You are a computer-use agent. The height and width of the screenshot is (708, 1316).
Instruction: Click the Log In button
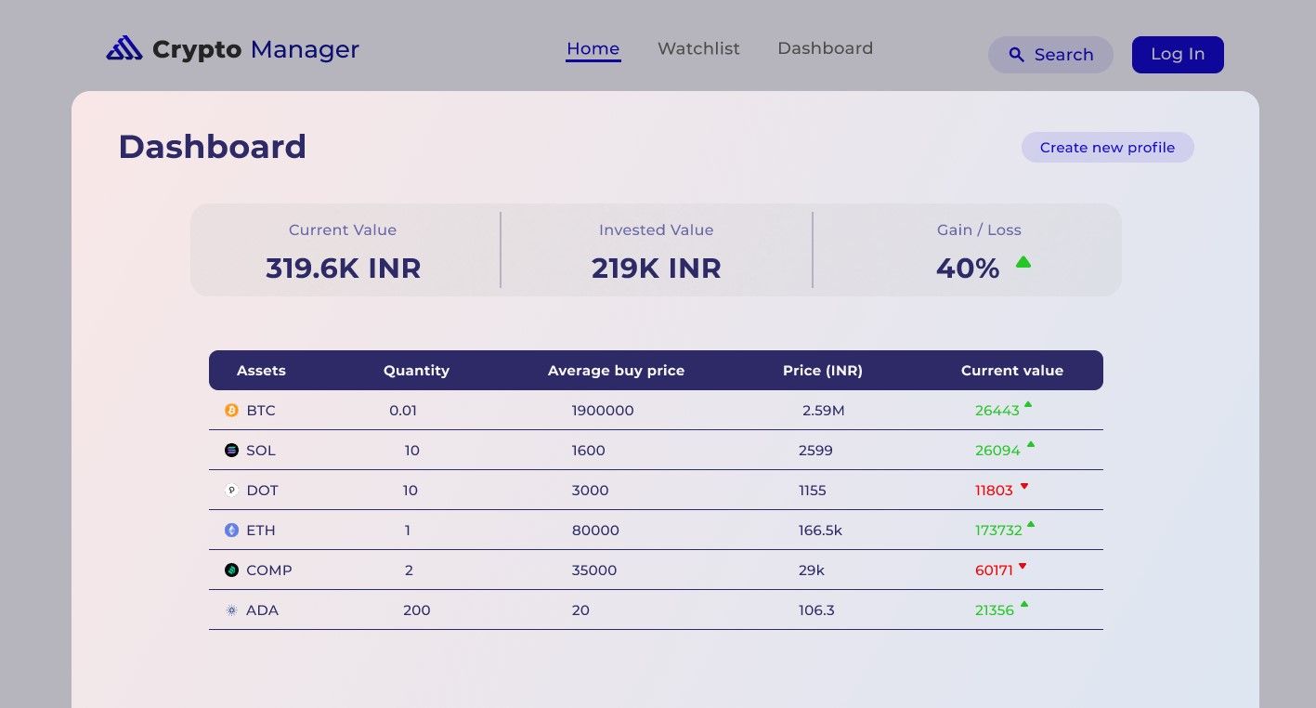tap(1178, 54)
